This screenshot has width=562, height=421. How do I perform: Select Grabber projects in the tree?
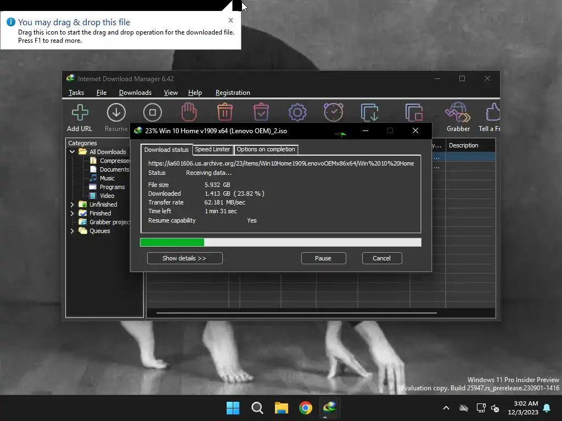[104, 222]
